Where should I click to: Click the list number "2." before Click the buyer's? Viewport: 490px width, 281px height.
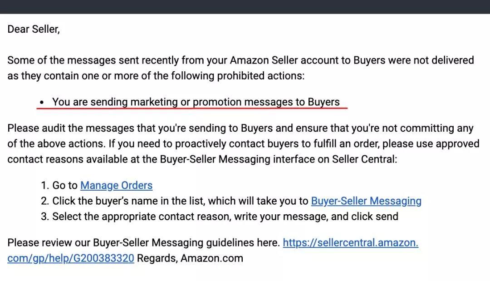(45, 201)
